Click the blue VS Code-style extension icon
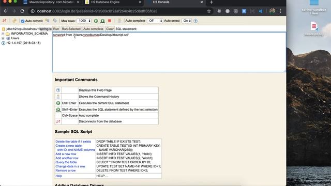Screen dimensions: 331x186 click(x=261, y=11)
